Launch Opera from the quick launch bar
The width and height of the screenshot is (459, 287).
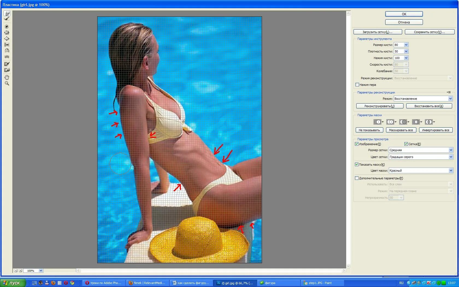click(66, 283)
